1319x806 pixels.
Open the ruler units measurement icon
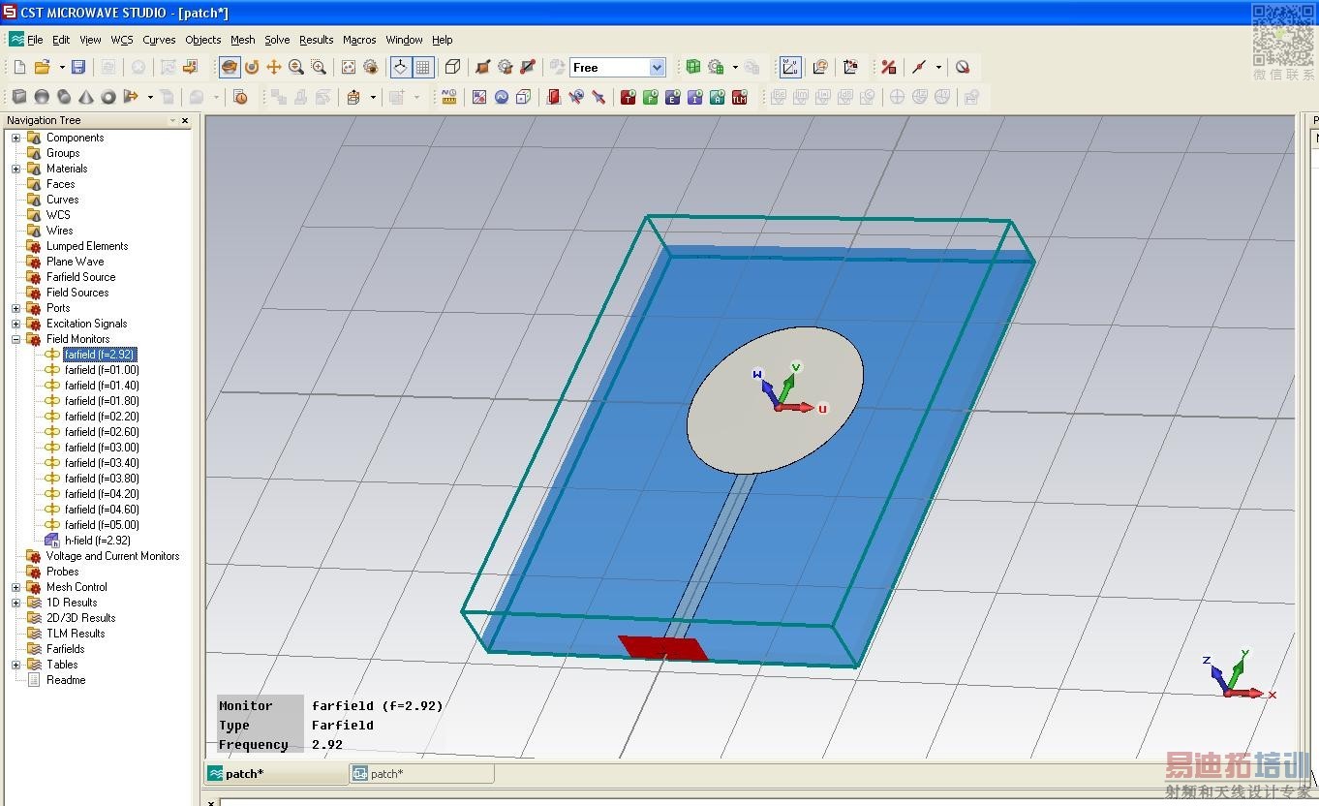click(x=448, y=97)
